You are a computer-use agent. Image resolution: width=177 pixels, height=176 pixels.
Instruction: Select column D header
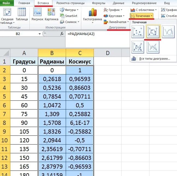(x=108, y=53)
